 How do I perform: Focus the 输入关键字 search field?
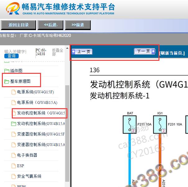tap(15, 51)
